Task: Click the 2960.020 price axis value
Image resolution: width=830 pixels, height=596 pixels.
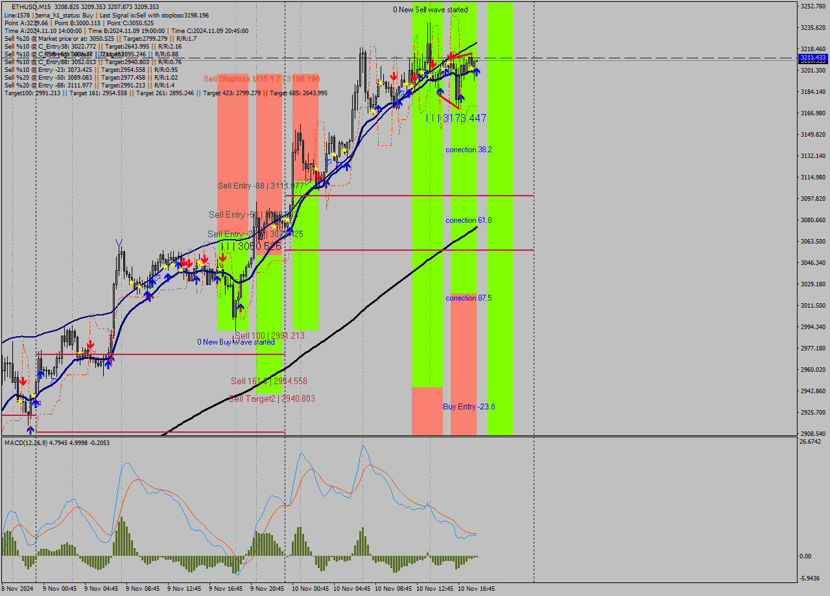Action: (x=813, y=370)
